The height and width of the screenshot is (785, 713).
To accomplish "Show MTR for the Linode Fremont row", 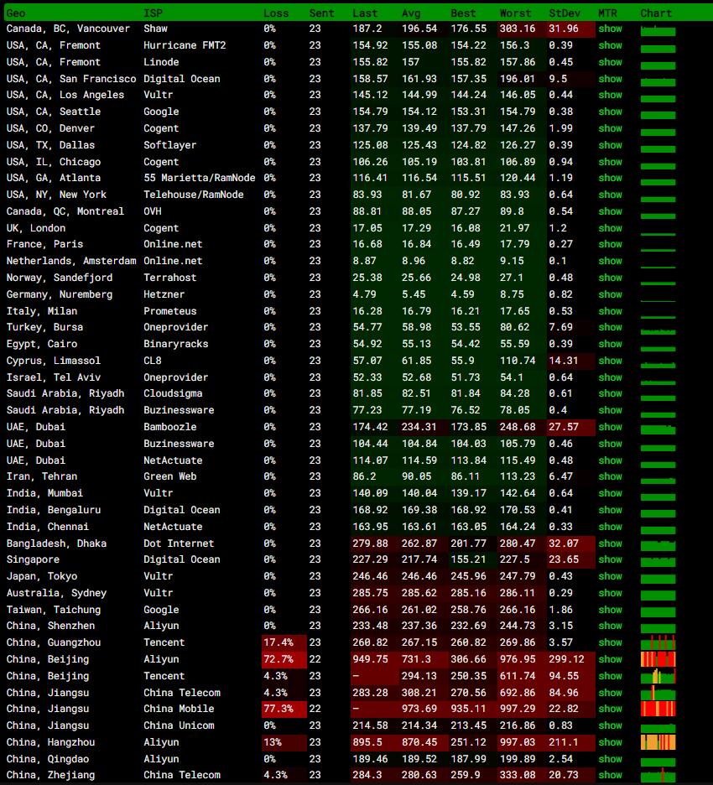I will (x=610, y=62).
